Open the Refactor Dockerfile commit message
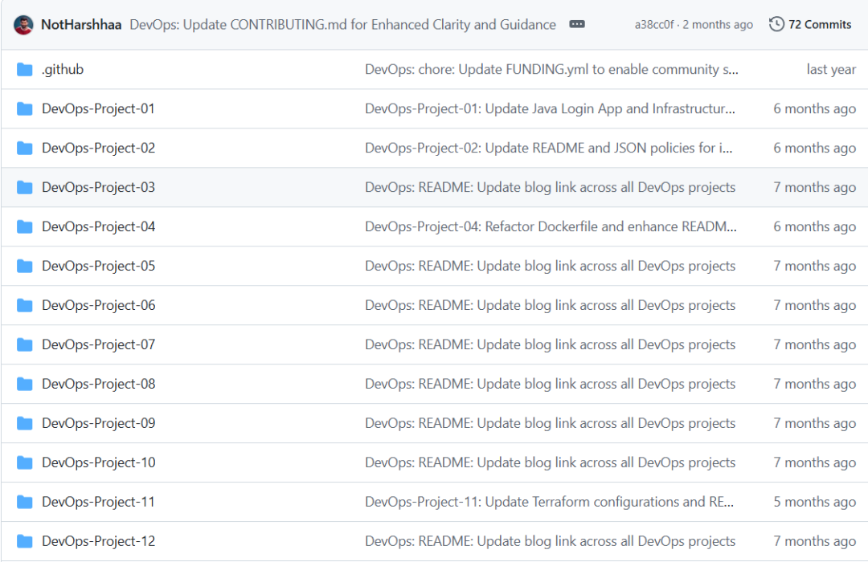Viewport: 868px width, 562px height. pyautogui.click(x=551, y=226)
